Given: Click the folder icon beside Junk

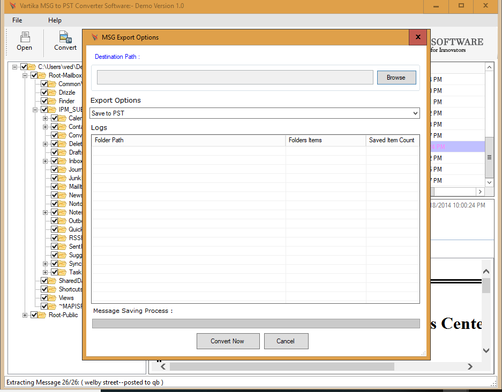Looking at the screenshot, I should coord(62,178).
